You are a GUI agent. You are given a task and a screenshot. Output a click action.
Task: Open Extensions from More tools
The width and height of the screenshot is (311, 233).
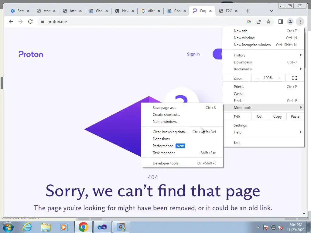[182, 139]
